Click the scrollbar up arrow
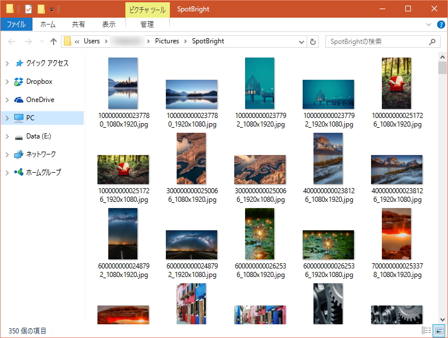The image size is (448, 338). [x=442, y=57]
